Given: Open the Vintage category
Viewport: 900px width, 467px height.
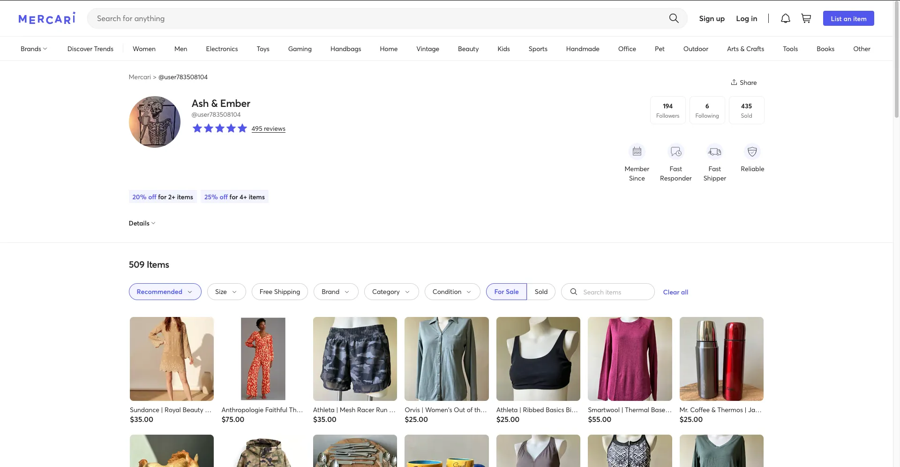Looking at the screenshot, I should 427,49.
